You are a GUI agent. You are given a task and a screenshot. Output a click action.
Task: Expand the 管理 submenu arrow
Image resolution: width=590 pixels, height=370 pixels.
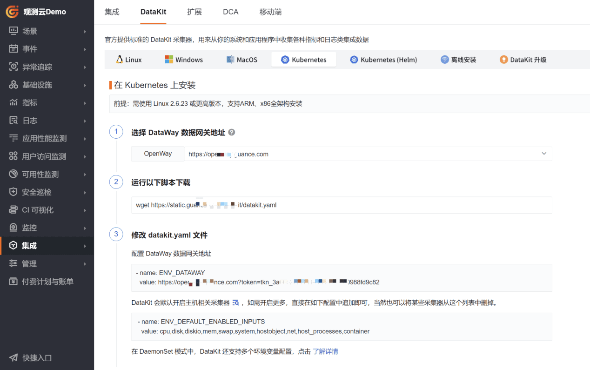coord(85,264)
